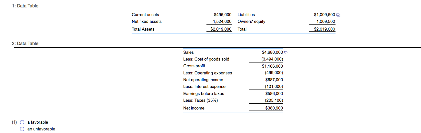Click the 'Gross profit' label
The image size is (421, 133).
point(194,66)
